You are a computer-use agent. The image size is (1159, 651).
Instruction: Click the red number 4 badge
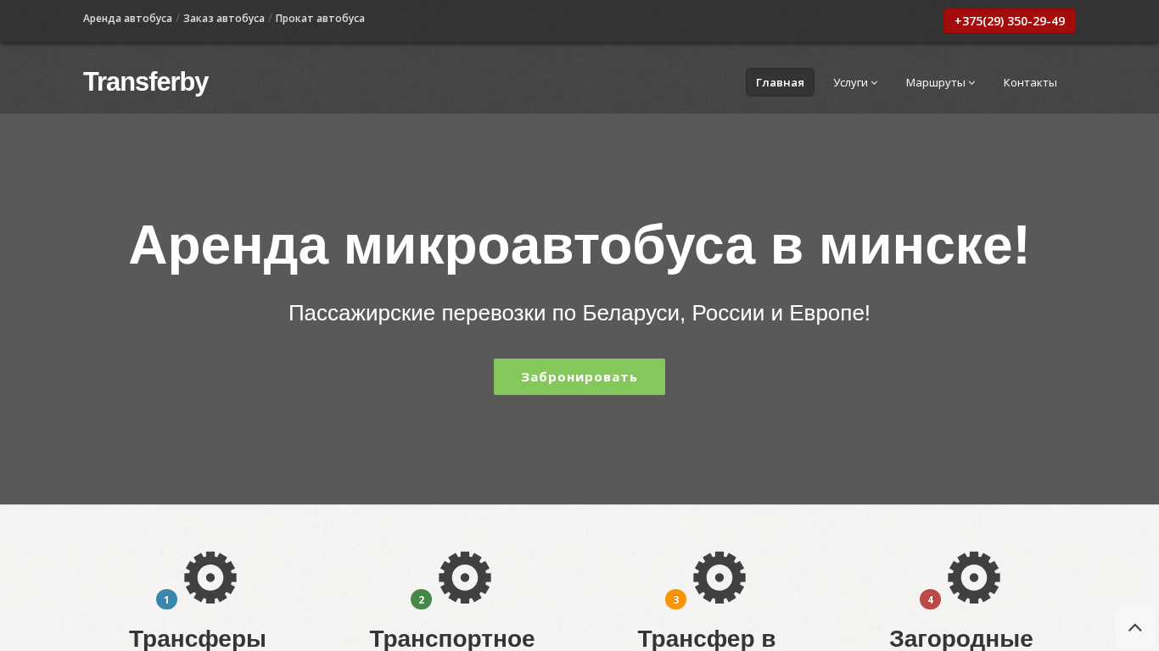930,599
